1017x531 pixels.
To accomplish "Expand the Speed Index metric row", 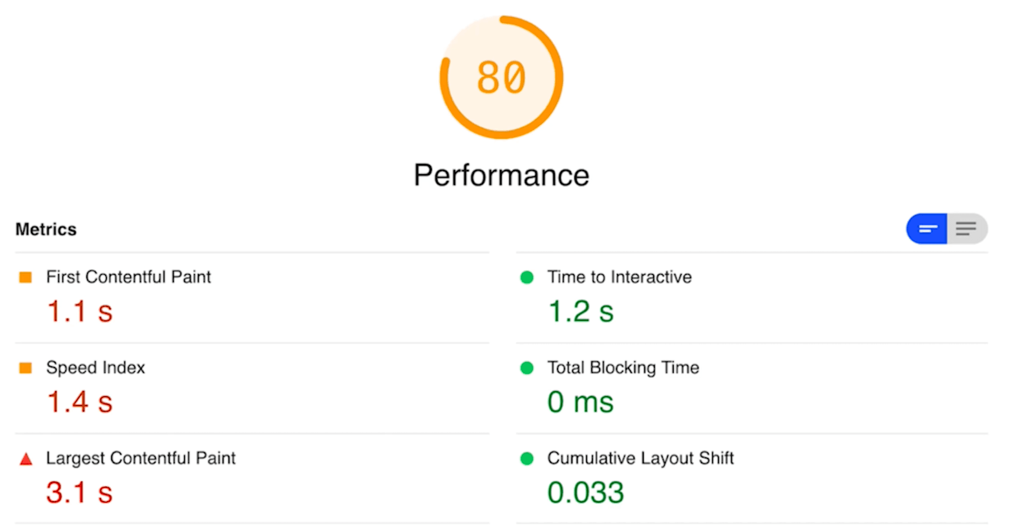I will point(96,368).
